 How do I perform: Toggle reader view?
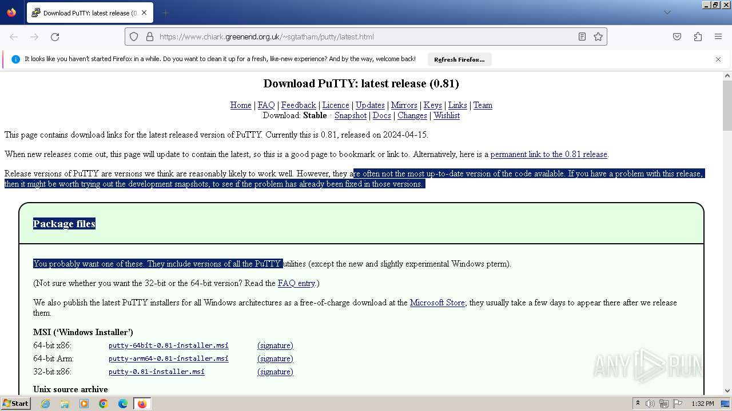click(582, 37)
